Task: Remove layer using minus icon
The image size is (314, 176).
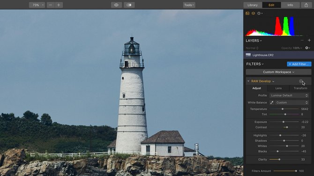Action: [x=302, y=40]
